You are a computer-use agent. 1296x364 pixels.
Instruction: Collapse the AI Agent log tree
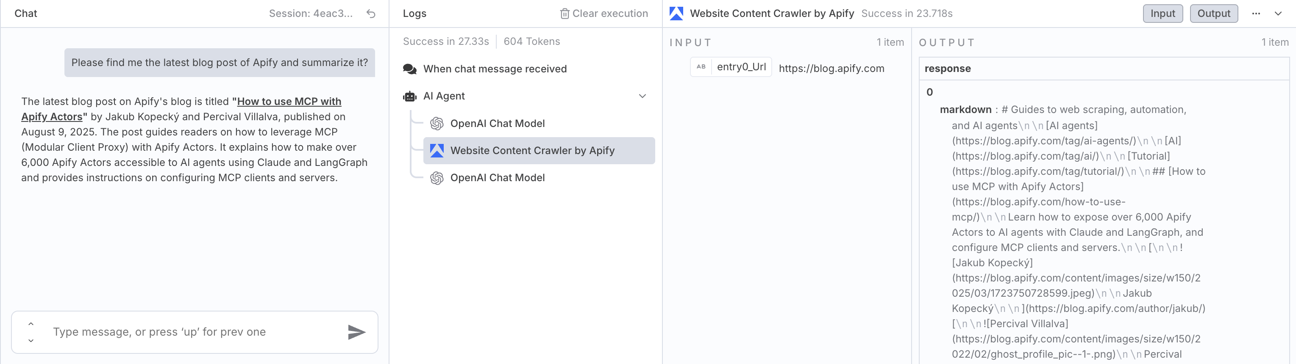pyautogui.click(x=642, y=96)
